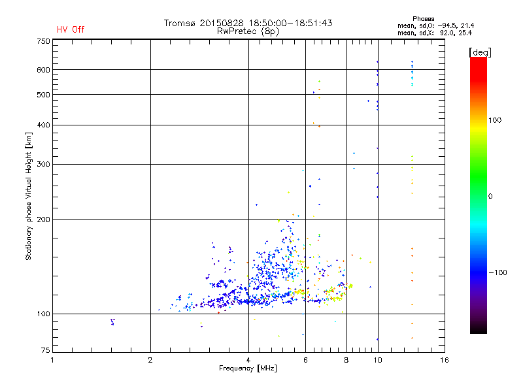This screenshot has height=392, width=523.
Task: Click the x-axis '10' tick label
Action: tap(378, 360)
